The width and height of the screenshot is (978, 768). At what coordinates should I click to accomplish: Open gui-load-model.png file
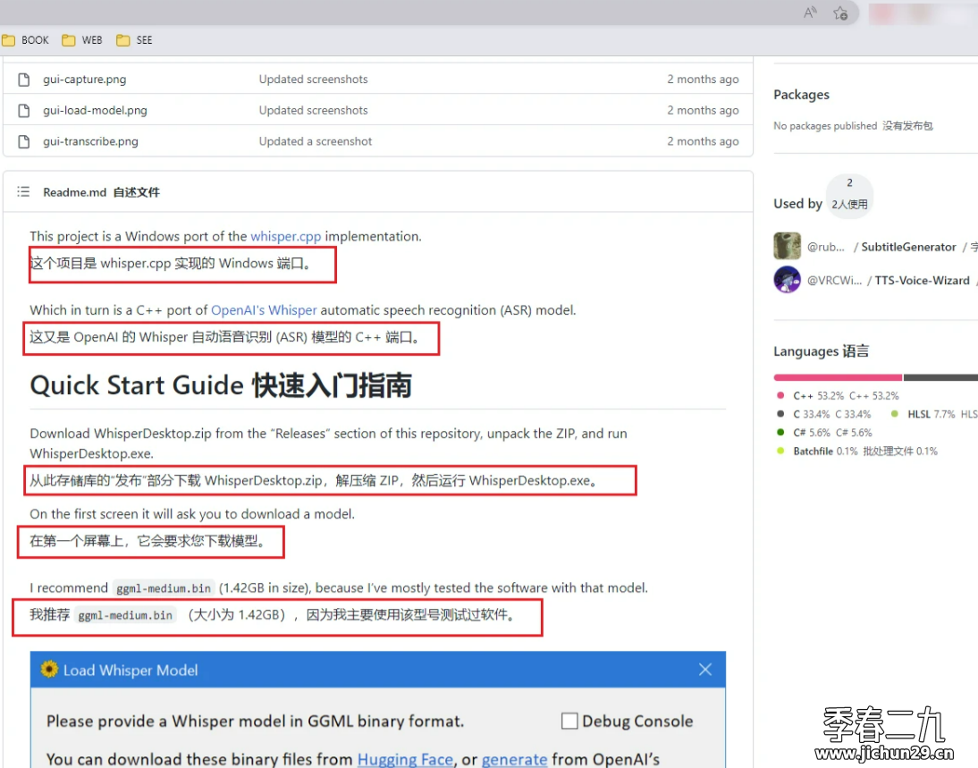[x=95, y=111]
